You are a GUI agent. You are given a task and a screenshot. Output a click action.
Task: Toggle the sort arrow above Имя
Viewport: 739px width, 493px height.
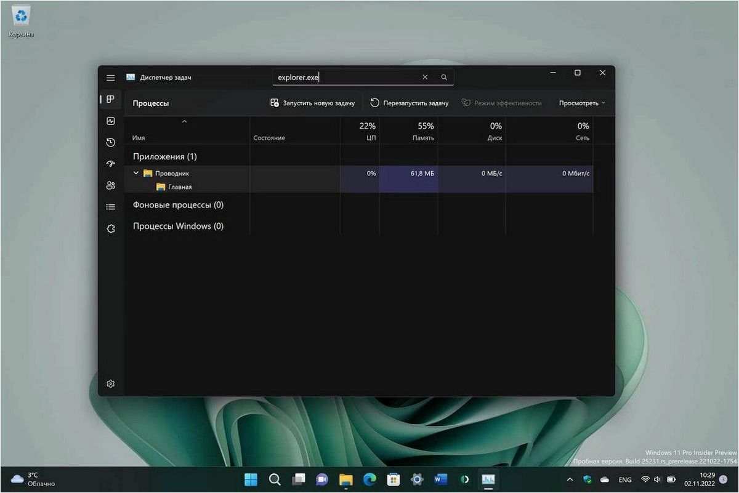tap(184, 121)
